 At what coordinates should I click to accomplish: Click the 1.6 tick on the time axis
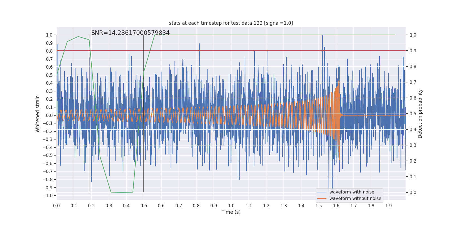point(336,206)
